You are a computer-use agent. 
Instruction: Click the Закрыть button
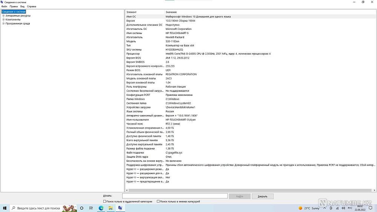pyautogui.click(x=262, y=197)
